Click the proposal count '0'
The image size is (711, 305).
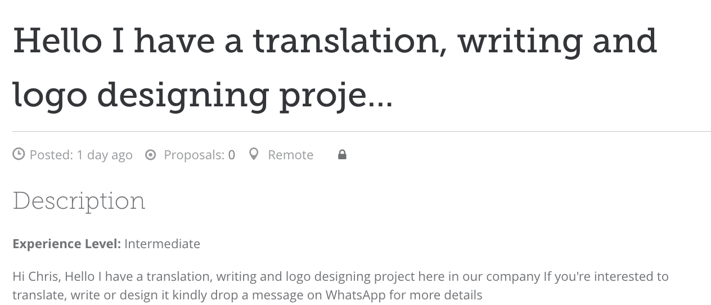tap(232, 155)
